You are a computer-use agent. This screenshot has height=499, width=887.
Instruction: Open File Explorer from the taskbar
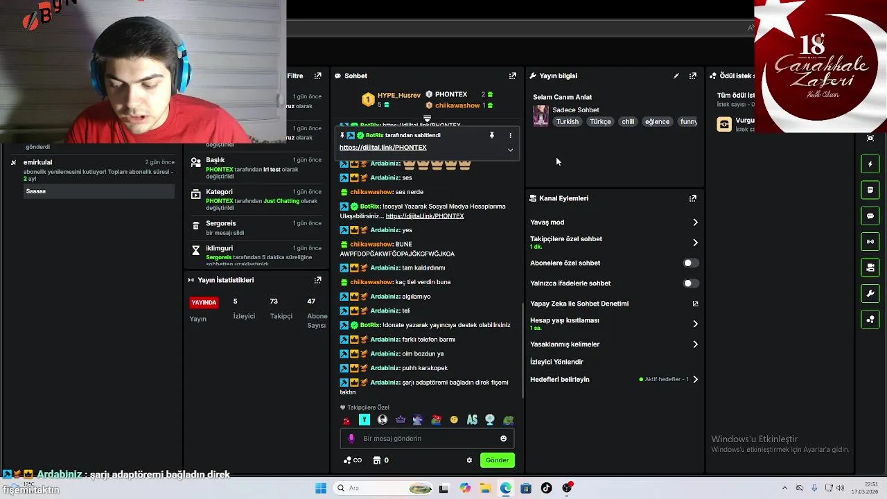tap(486, 488)
